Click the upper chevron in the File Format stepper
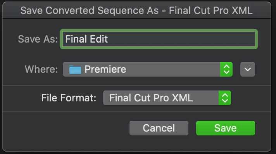 pos(225,95)
